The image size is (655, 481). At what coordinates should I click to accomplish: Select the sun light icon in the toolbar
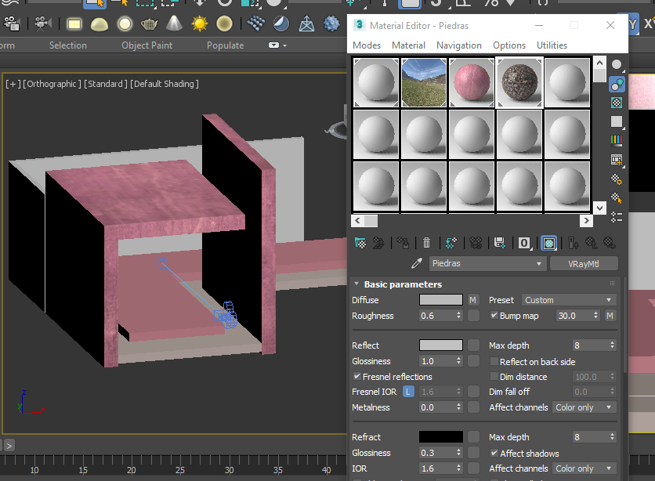[199, 24]
